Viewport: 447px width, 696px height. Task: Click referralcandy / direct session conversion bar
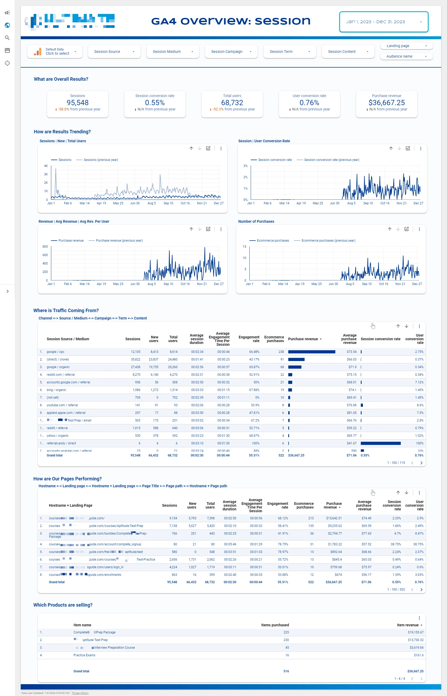pyautogui.click(x=381, y=443)
